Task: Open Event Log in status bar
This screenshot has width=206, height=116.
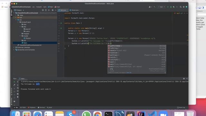Action: (181, 107)
